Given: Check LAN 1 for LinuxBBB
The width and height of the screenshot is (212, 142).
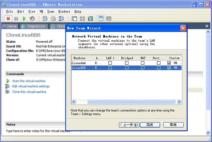Looking at the screenshot, I should point(110,68).
